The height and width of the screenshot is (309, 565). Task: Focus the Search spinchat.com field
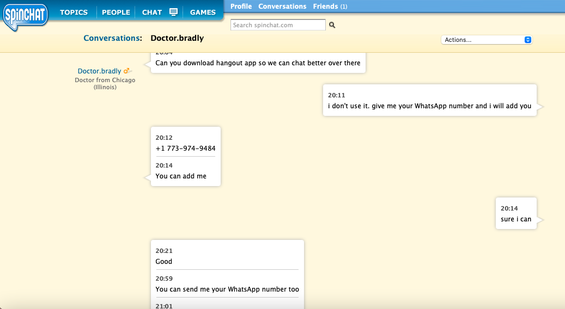(x=278, y=25)
